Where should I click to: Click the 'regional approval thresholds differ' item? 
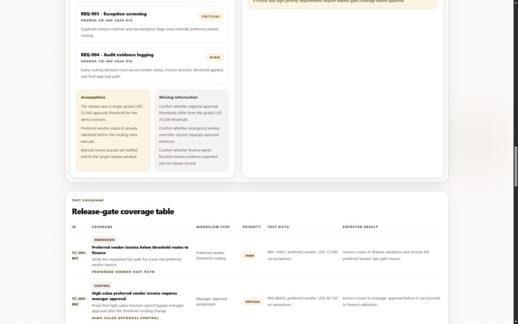point(190,113)
